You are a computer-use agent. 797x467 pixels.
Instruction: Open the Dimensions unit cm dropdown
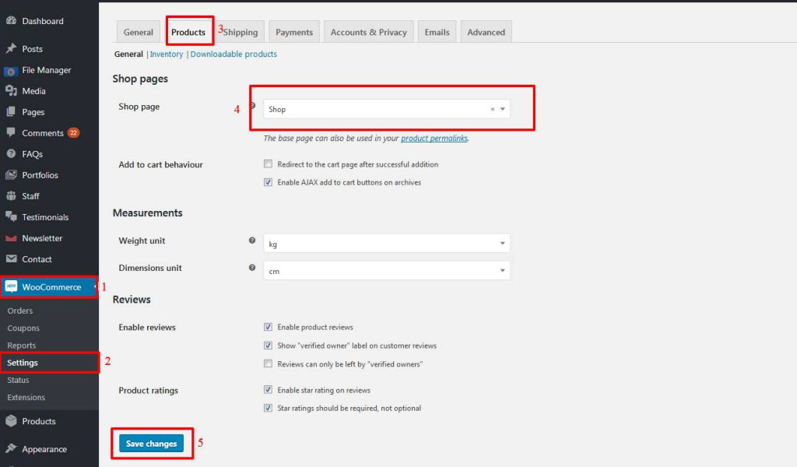[386, 270]
